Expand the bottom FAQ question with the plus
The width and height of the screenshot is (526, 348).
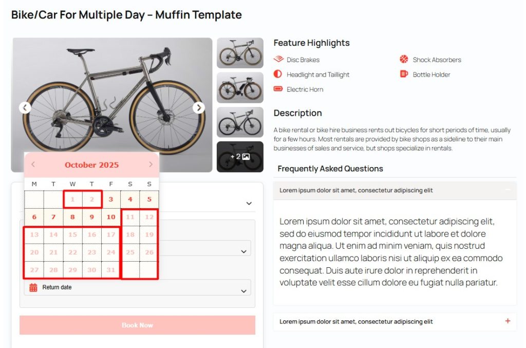[x=508, y=321]
